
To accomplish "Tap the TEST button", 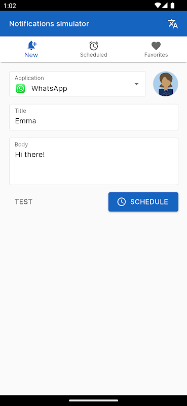I will 23,202.
